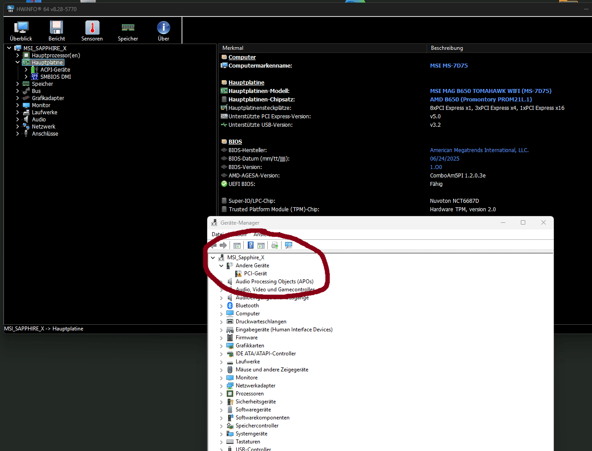Select Audio Processing Objects (APOs) entry
The height and width of the screenshot is (451, 592).
274,282
